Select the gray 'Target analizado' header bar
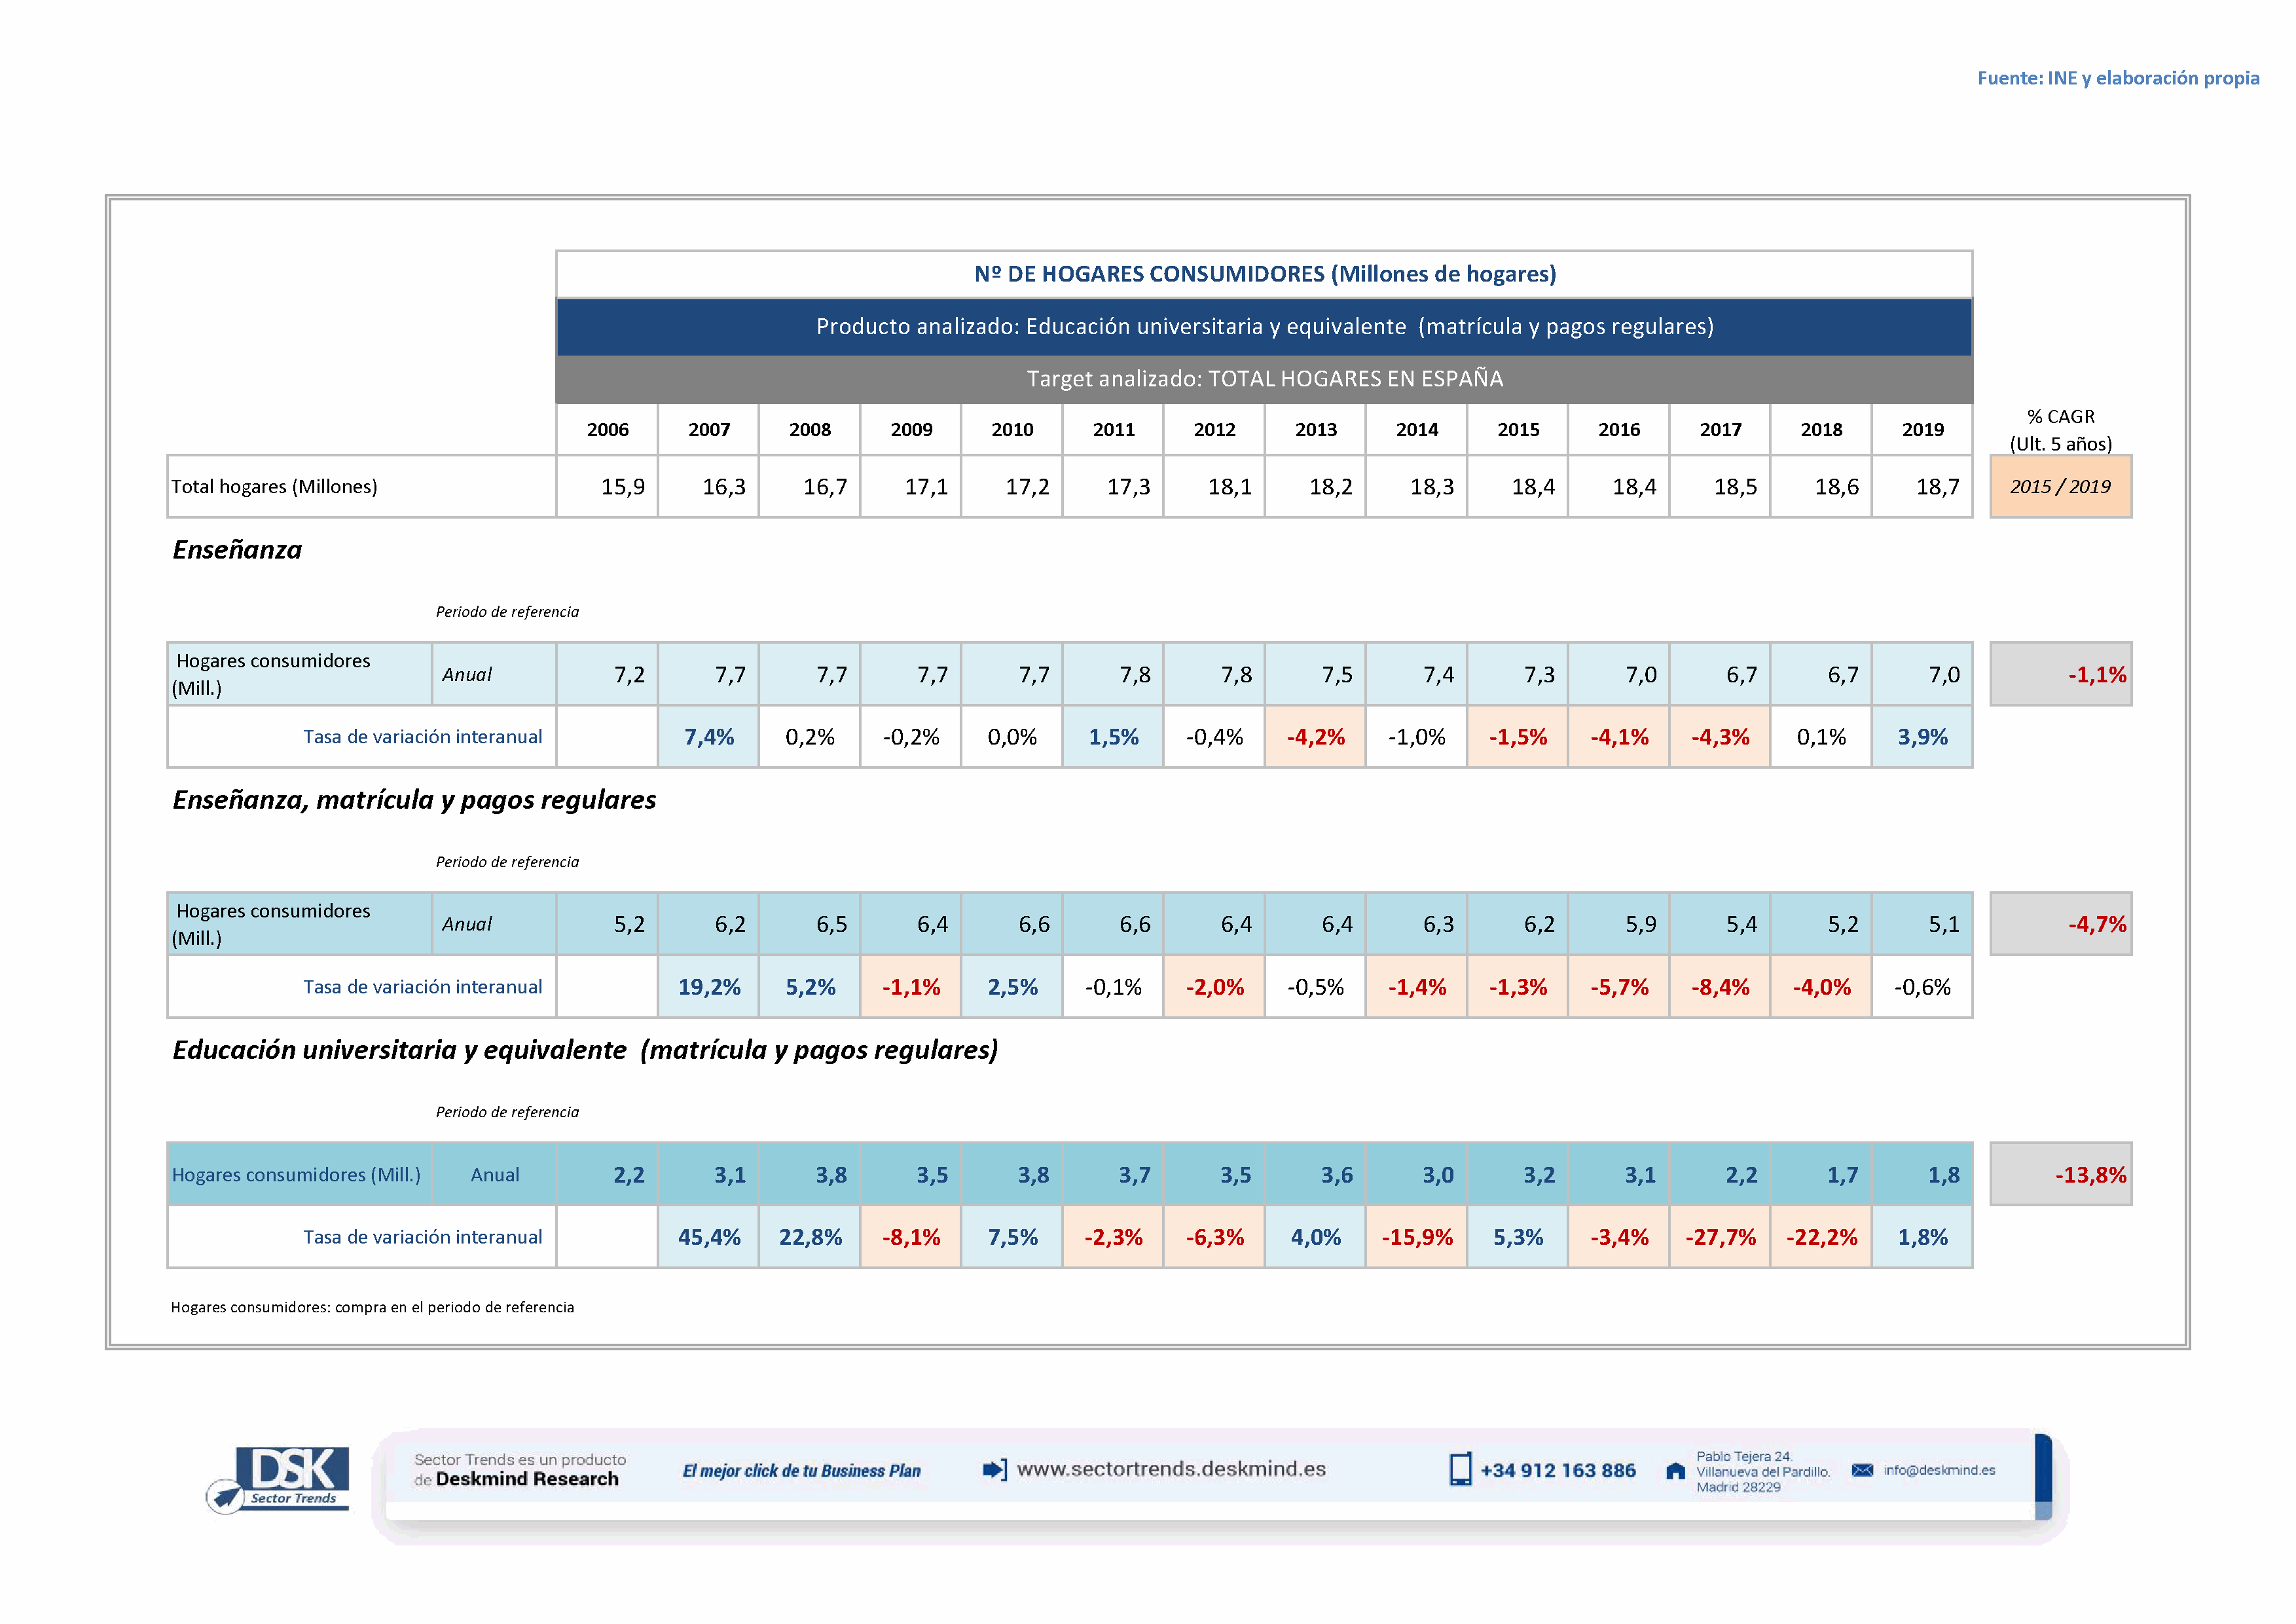Viewport: 2296px width, 1624px height. [1264, 379]
